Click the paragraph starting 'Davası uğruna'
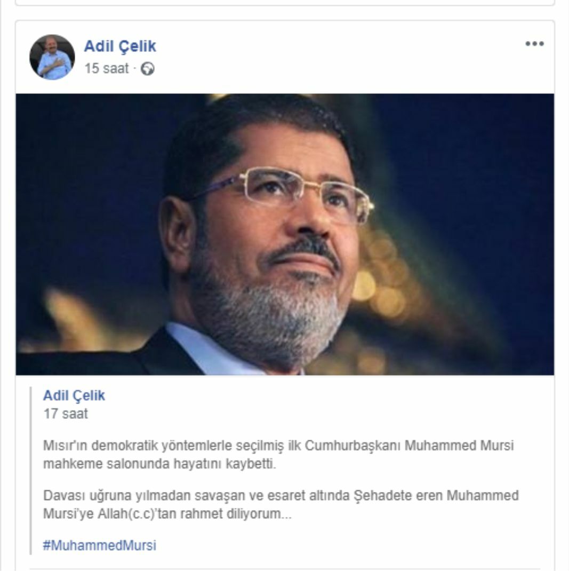This screenshot has height=571, width=569. point(281,504)
